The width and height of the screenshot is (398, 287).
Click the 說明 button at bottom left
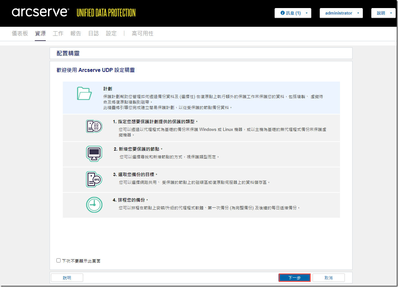coord(67,278)
